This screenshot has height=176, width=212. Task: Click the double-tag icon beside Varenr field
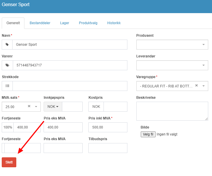pos(7,65)
